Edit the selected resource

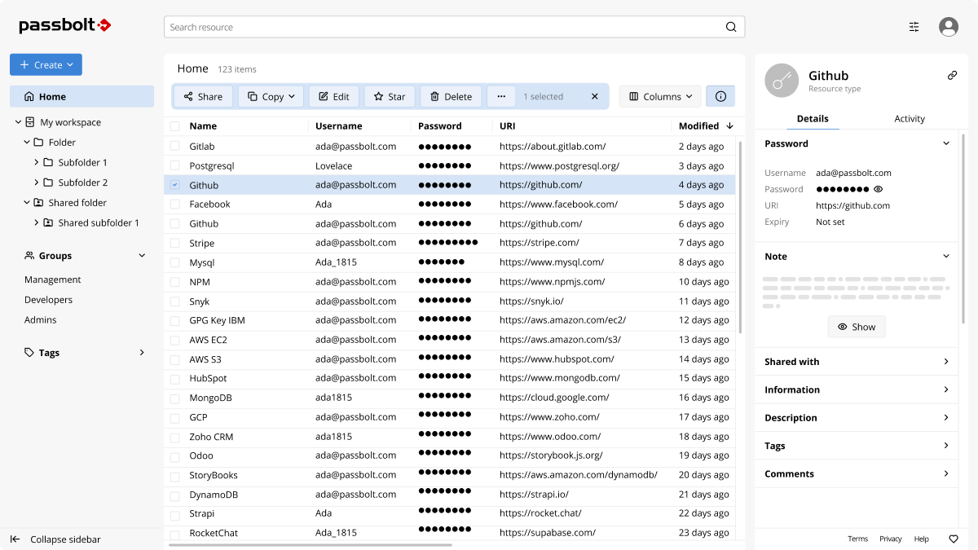(334, 96)
